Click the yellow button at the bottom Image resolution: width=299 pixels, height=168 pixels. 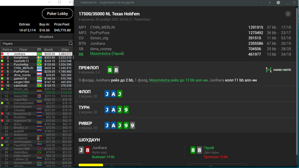pos(91,165)
